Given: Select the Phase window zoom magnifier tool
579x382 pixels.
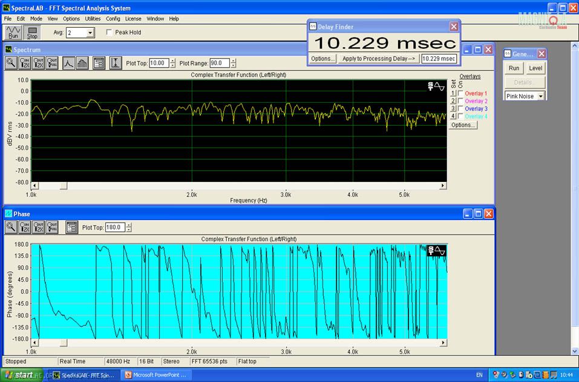Looking at the screenshot, I should [x=11, y=227].
